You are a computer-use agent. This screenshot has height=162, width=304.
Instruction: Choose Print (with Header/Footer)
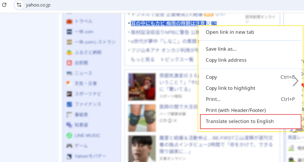pos(236,110)
